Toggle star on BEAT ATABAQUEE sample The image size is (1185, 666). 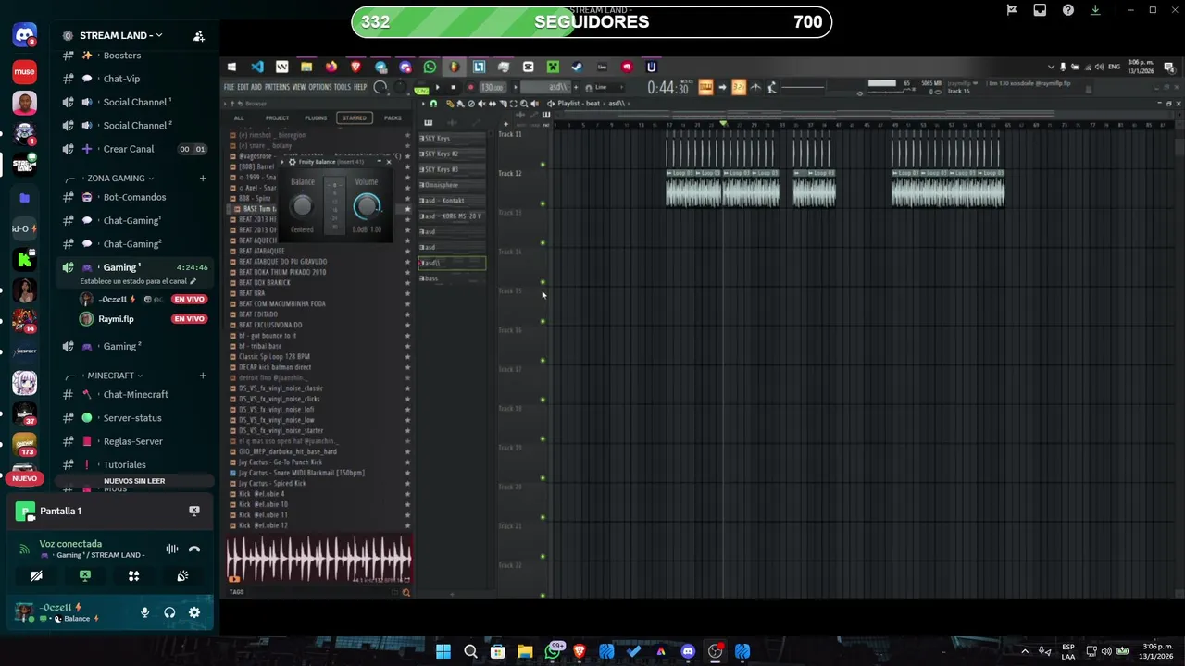407,251
